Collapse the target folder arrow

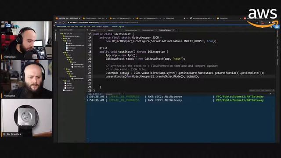point(63,81)
